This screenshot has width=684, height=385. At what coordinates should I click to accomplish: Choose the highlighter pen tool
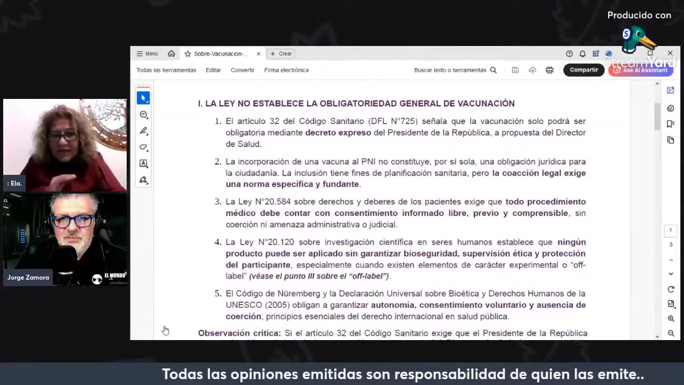[x=143, y=130]
